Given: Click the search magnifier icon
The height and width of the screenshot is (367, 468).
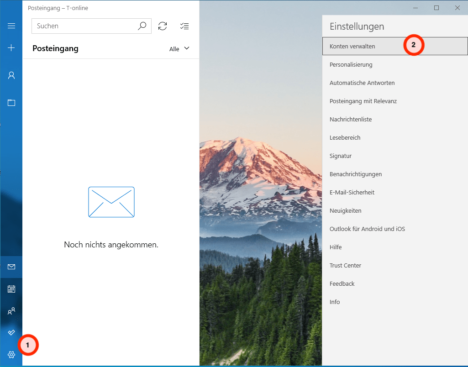Looking at the screenshot, I should coord(142,26).
